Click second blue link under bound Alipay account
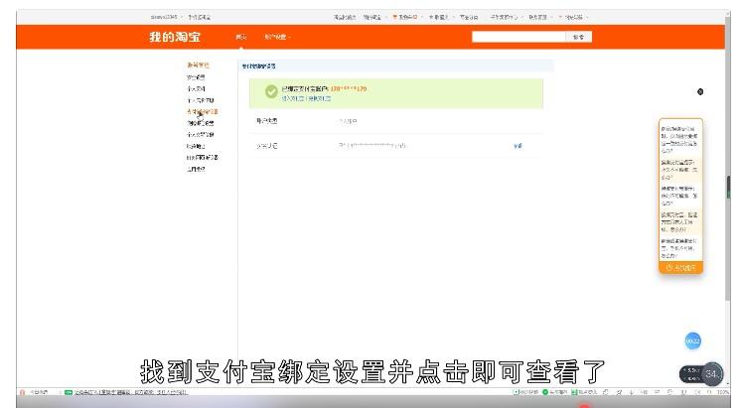Viewport: 741px width, 408px height. (x=320, y=98)
